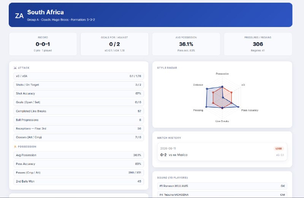Click the red LOSS badge
This screenshot has height=198, width=304.
[279, 148]
